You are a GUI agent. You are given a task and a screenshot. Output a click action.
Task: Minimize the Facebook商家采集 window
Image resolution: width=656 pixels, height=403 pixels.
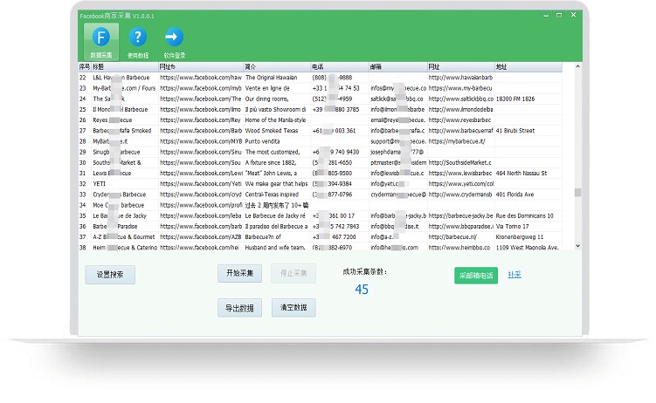pos(546,15)
